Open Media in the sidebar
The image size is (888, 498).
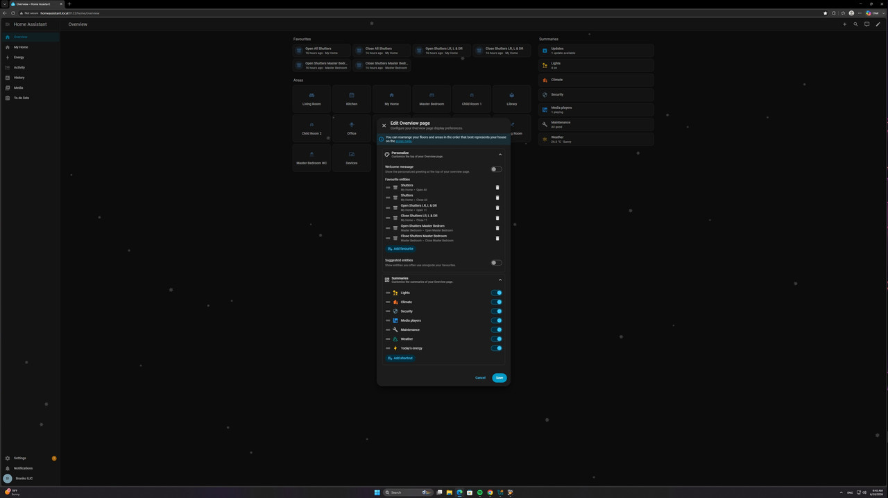click(30, 87)
